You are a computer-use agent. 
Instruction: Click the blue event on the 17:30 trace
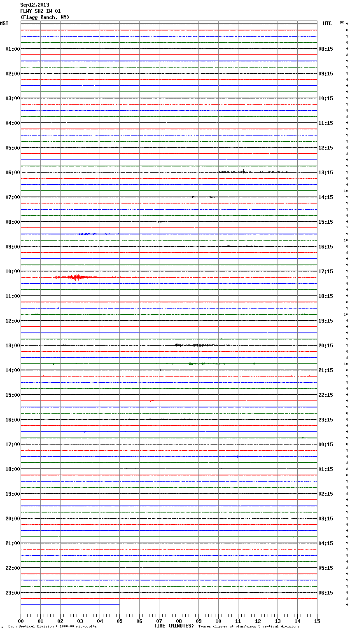click(240, 456)
